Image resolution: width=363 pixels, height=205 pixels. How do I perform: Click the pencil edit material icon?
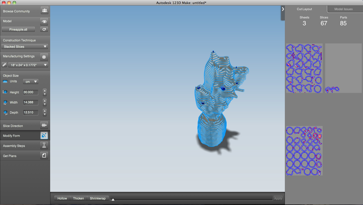[4, 65]
